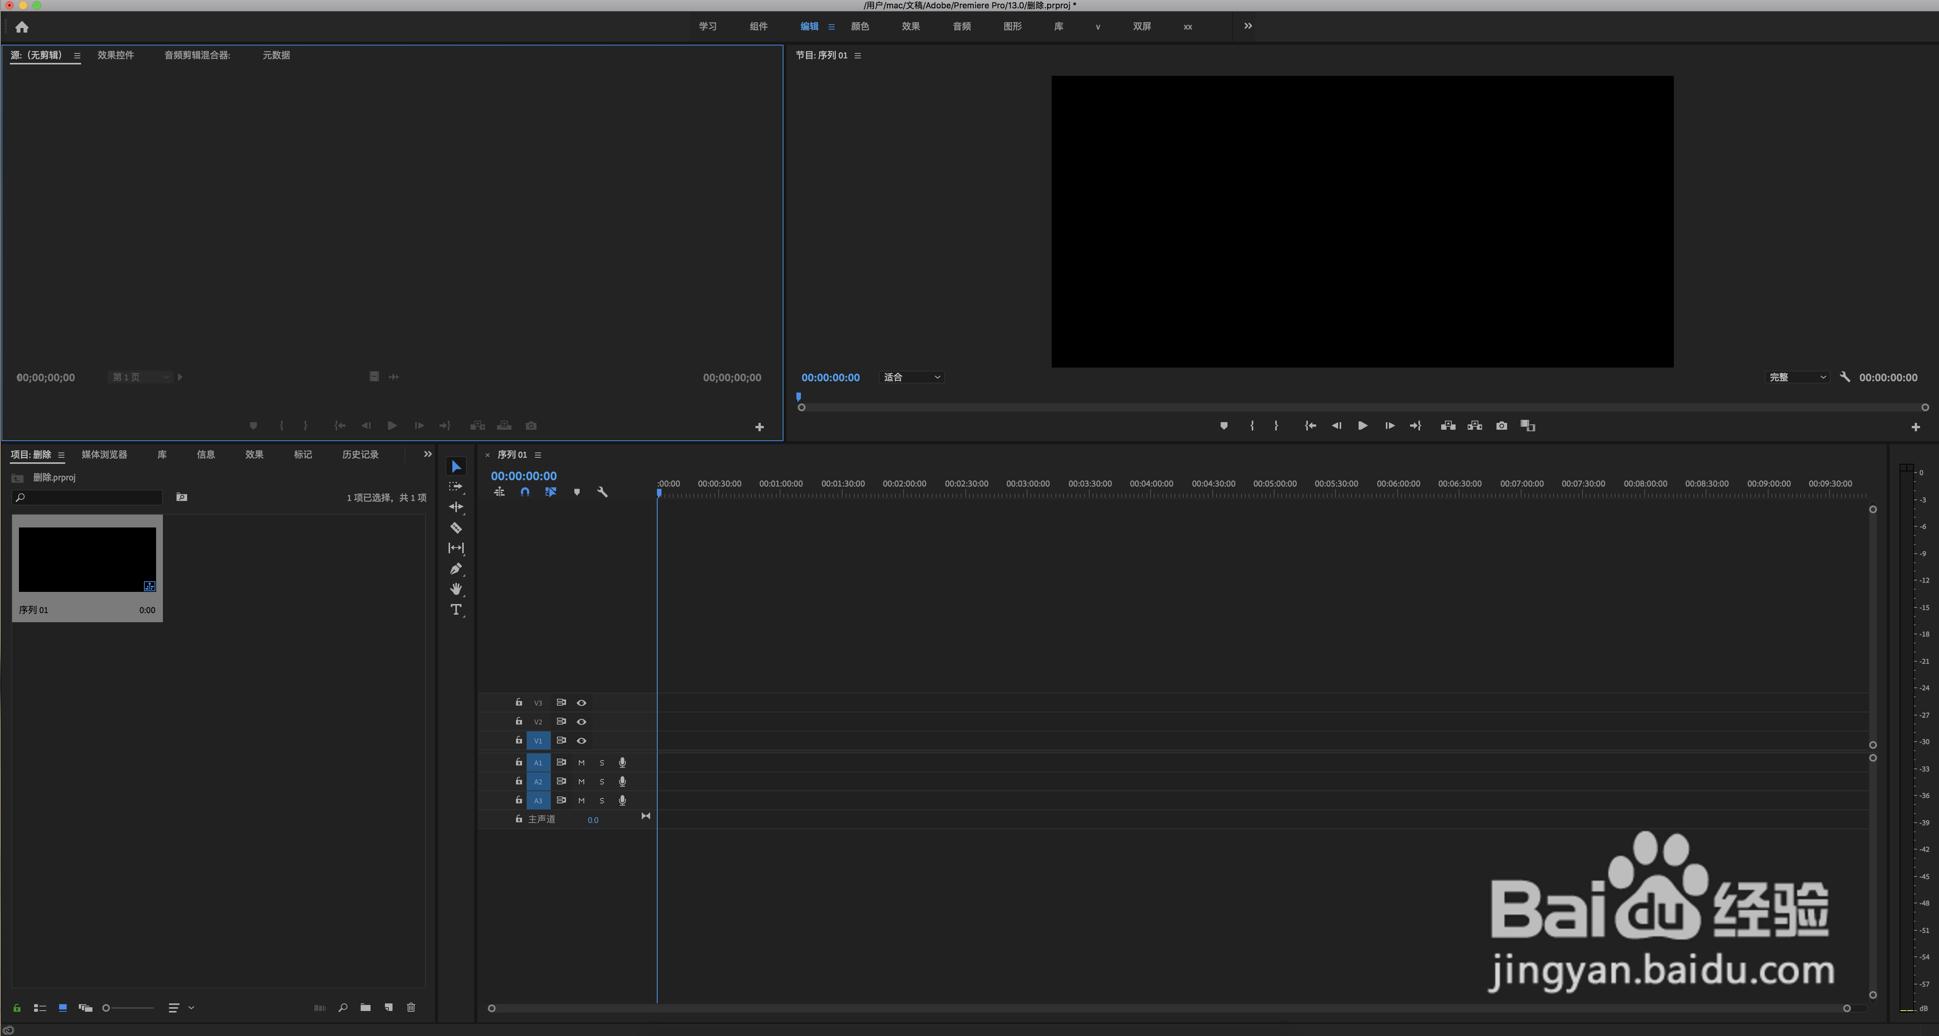Open the 适合 zoom level dropdown
This screenshot has height=1036, width=1939.
pos(912,377)
